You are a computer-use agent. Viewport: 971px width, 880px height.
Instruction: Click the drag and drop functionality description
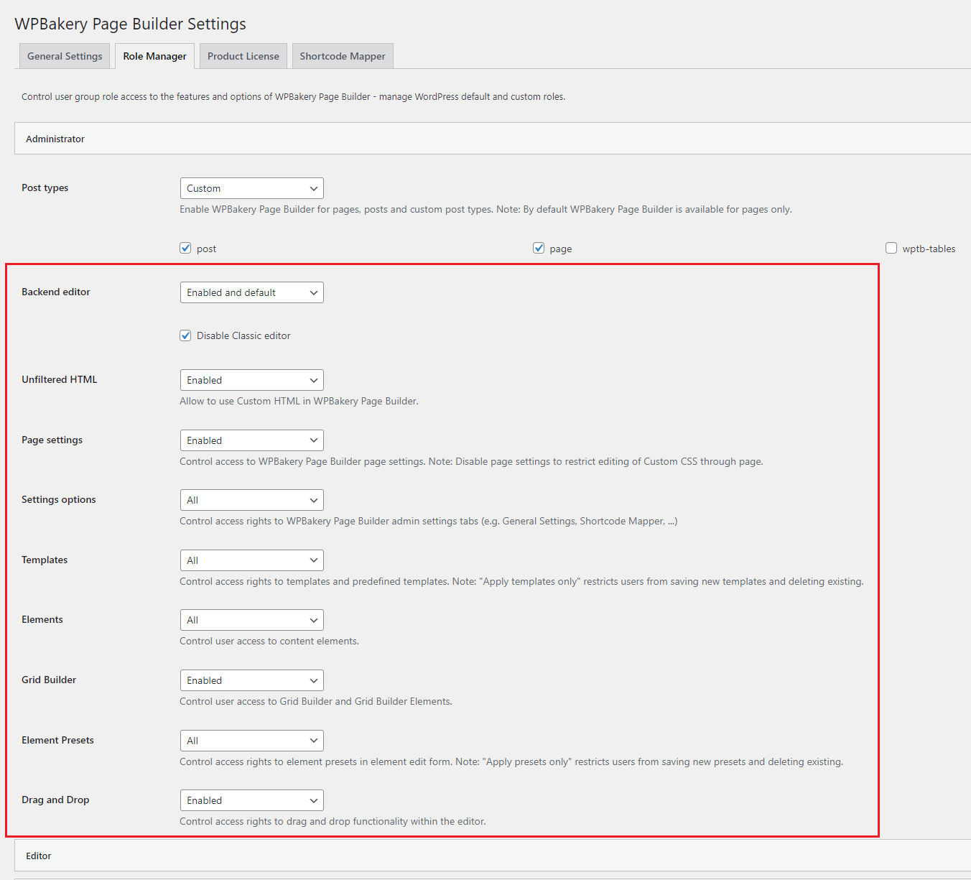coord(333,821)
